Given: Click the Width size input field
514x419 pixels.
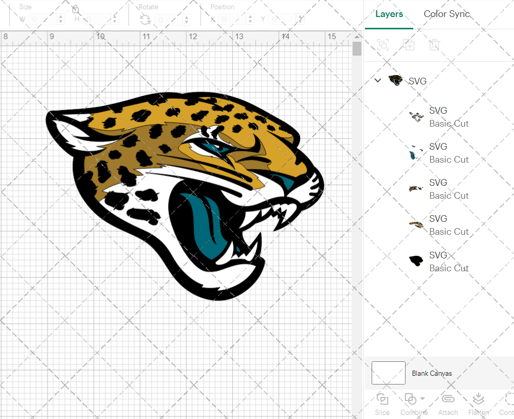Looking at the screenshot, I should (x=43, y=20).
